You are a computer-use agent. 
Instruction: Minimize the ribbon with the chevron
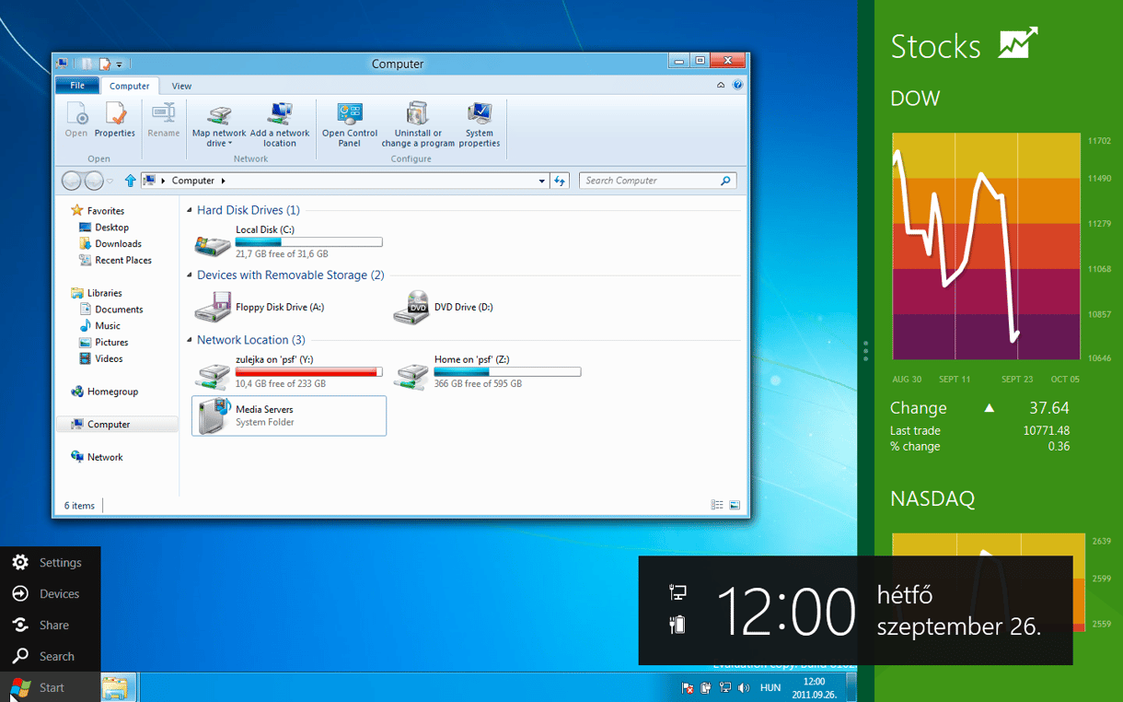click(x=721, y=85)
